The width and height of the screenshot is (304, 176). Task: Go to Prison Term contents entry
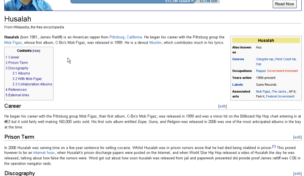tap(17, 63)
